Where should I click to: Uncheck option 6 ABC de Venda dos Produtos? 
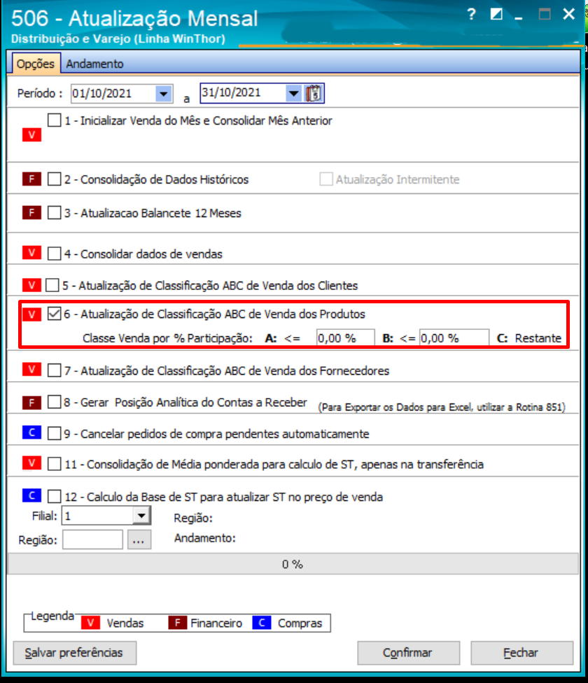pyautogui.click(x=55, y=314)
